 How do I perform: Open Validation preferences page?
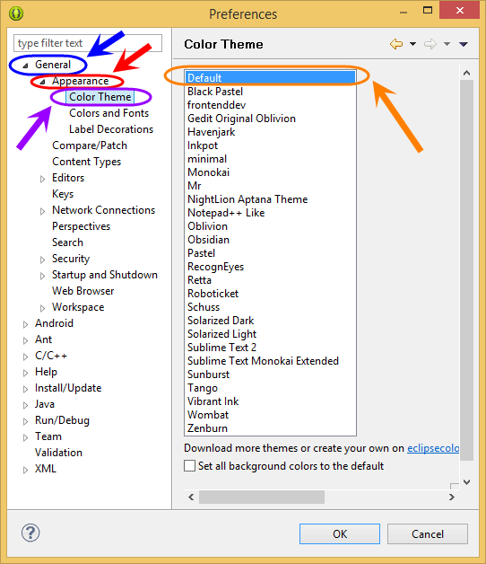[x=58, y=453]
